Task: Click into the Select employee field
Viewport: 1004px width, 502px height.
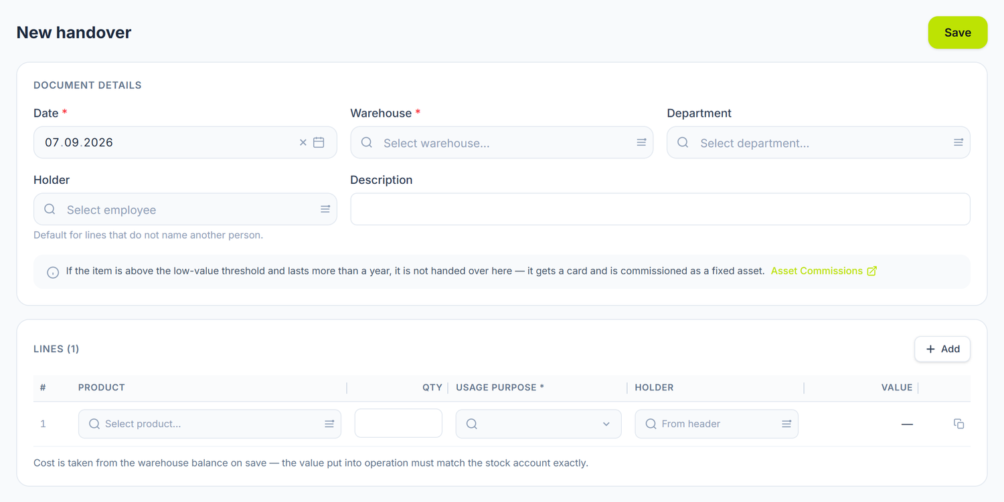Action: [185, 209]
